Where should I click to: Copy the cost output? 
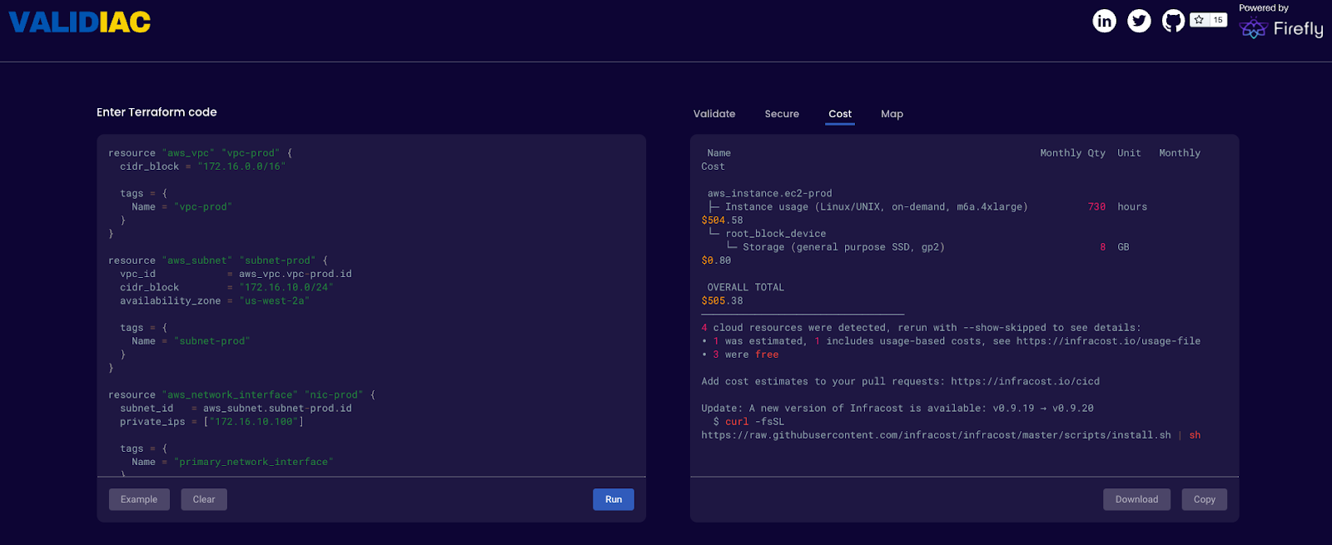tap(1204, 499)
